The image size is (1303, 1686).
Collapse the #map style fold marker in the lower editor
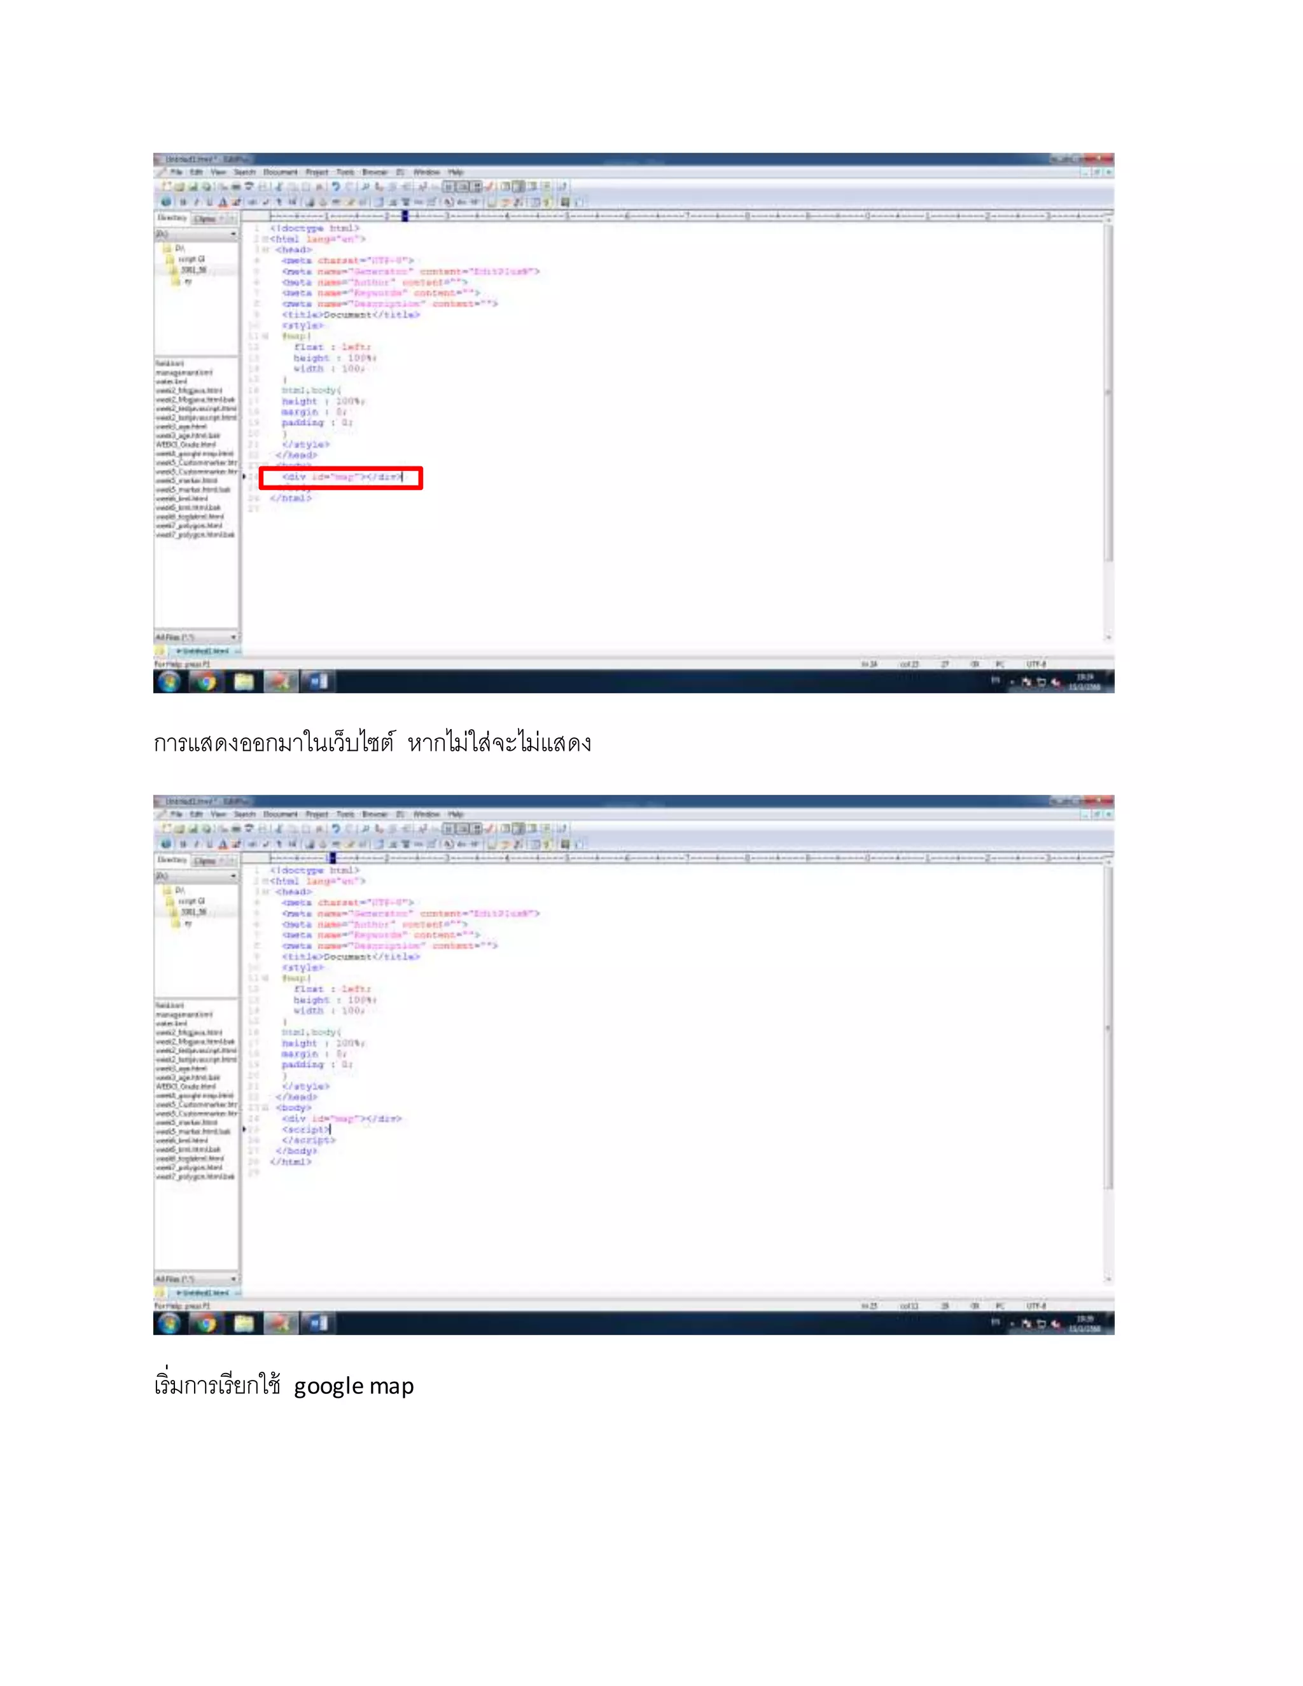pyautogui.click(x=265, y=978)
